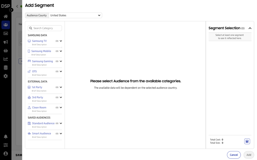Click the Cancel button
Screen dimensions: 257x160
pos(234,155)
